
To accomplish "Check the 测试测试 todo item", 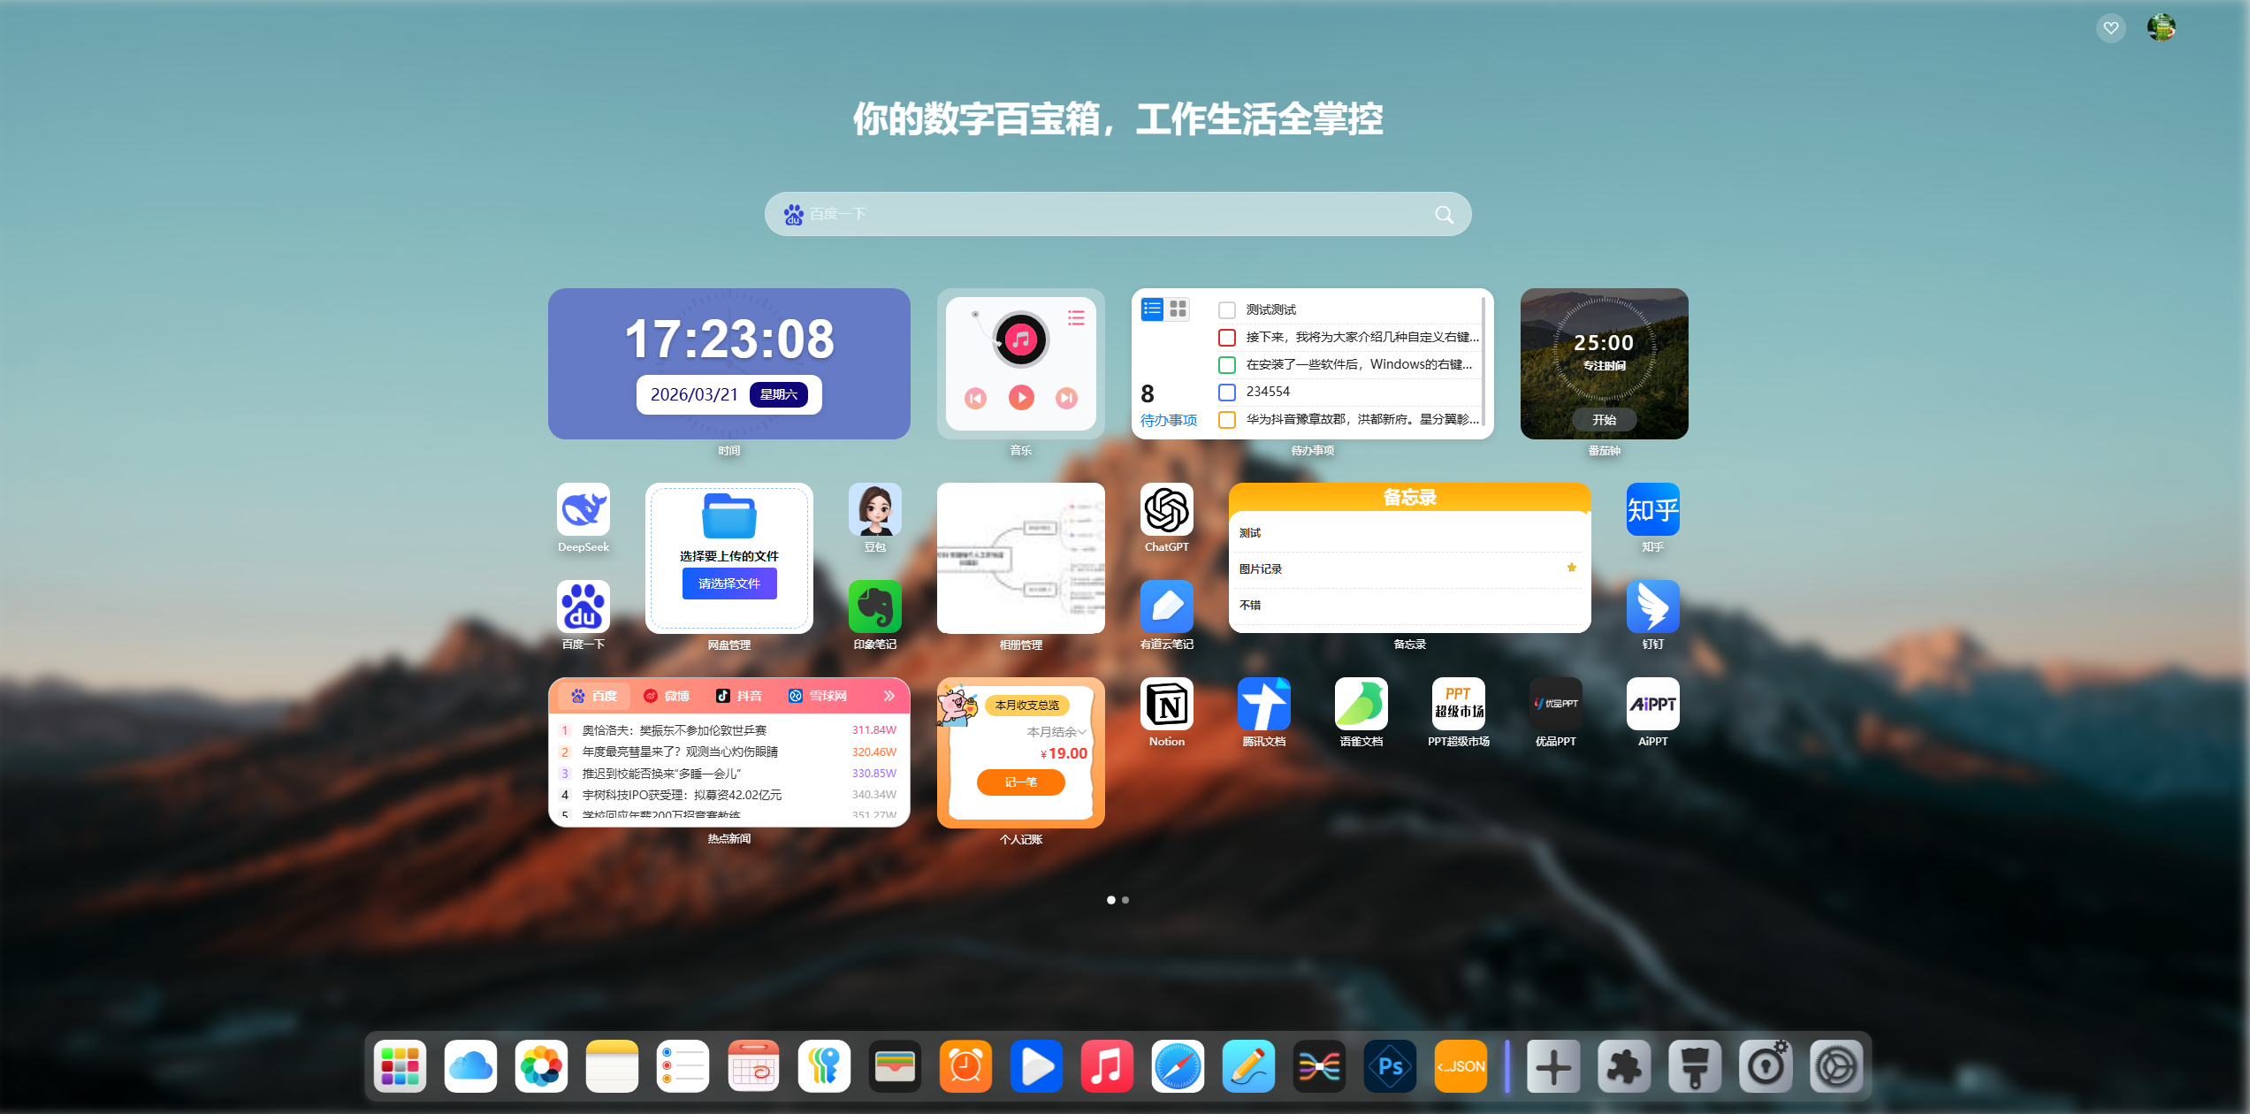I will click(x=1226, y=310).
